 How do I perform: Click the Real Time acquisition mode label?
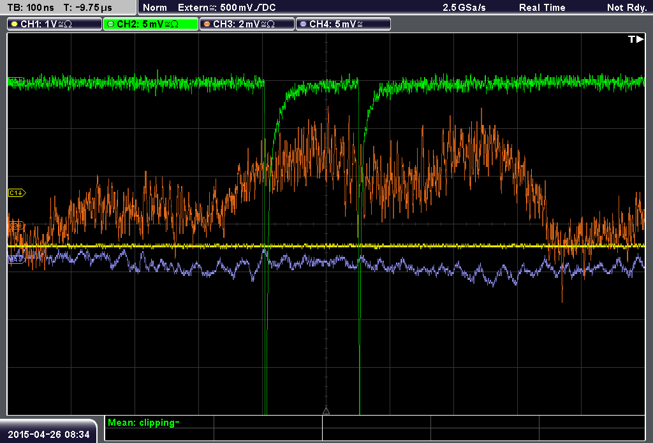542,8
